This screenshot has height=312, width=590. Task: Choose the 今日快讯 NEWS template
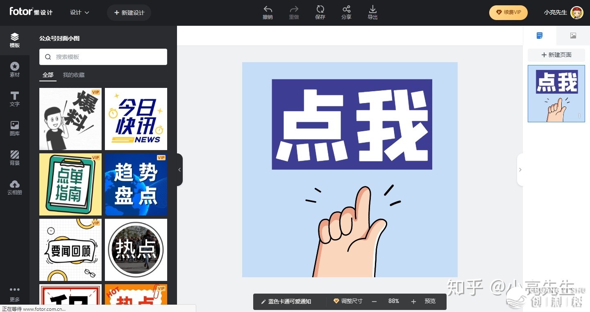136,119
